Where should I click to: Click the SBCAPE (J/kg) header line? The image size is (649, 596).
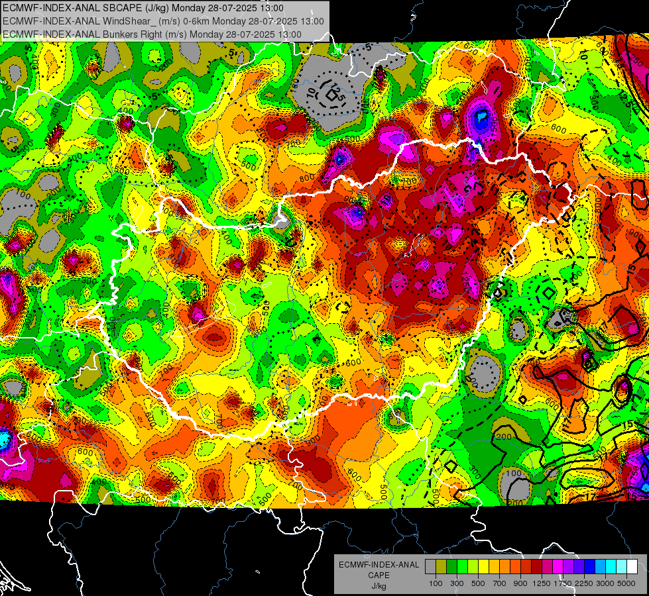pyautogui.click(x=143, y=8)
